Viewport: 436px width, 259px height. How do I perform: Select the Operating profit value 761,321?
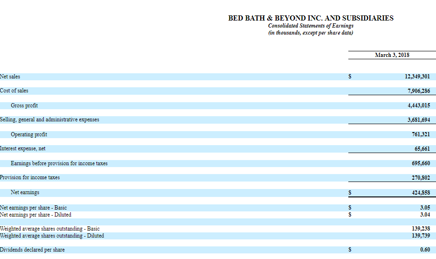421,134
